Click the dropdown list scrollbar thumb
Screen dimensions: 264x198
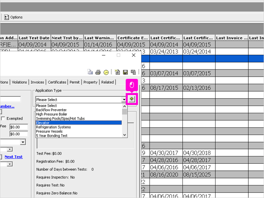point(125,112)
